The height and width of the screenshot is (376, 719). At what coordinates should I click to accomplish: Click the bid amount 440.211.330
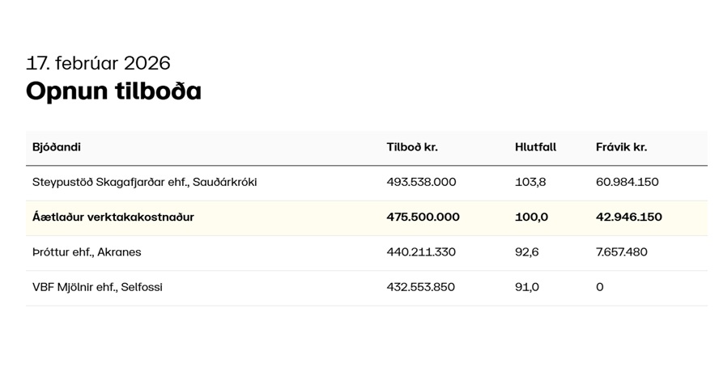pyautogui.click(x=421, y=252)
